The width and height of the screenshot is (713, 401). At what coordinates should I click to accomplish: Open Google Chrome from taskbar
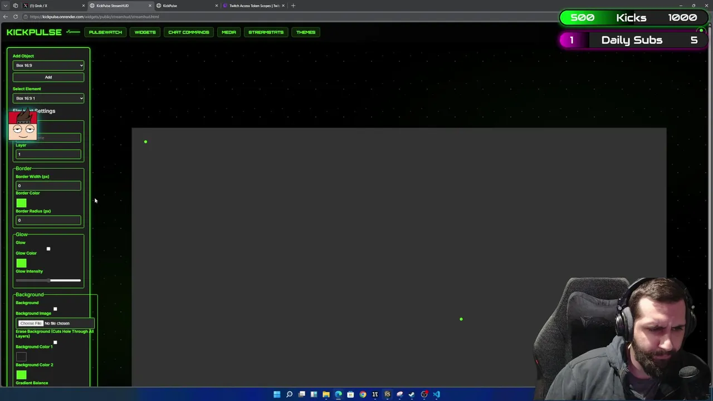pos(363,394)
